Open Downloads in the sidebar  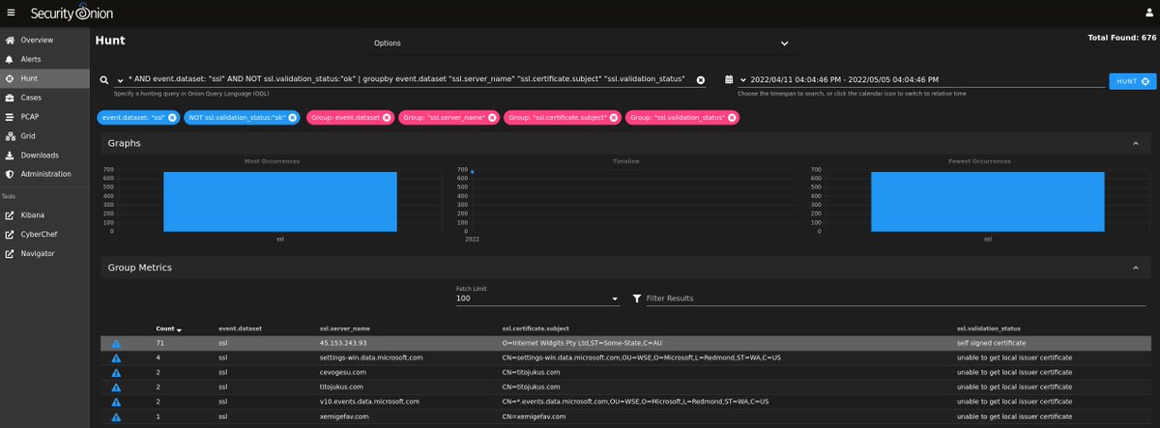[39, 155]
